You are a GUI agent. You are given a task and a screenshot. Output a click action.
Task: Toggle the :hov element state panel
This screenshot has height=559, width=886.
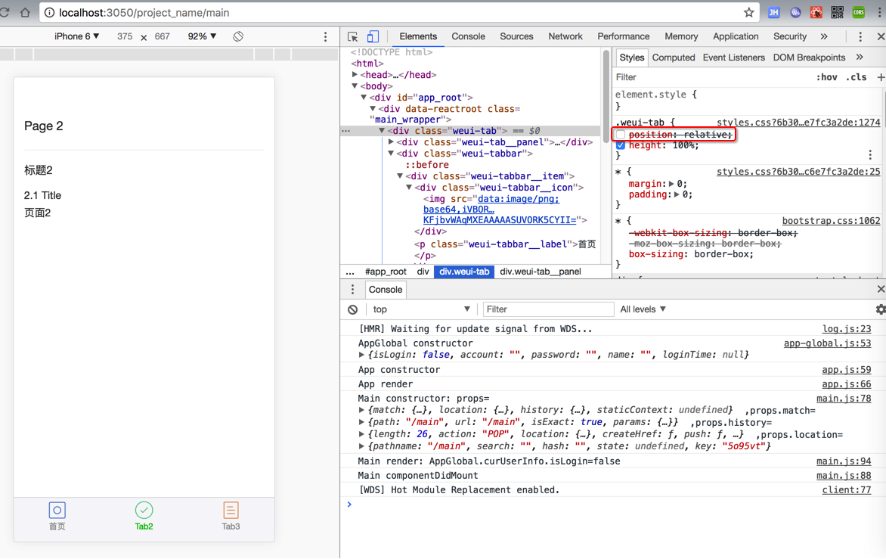(x=826, y=77)
